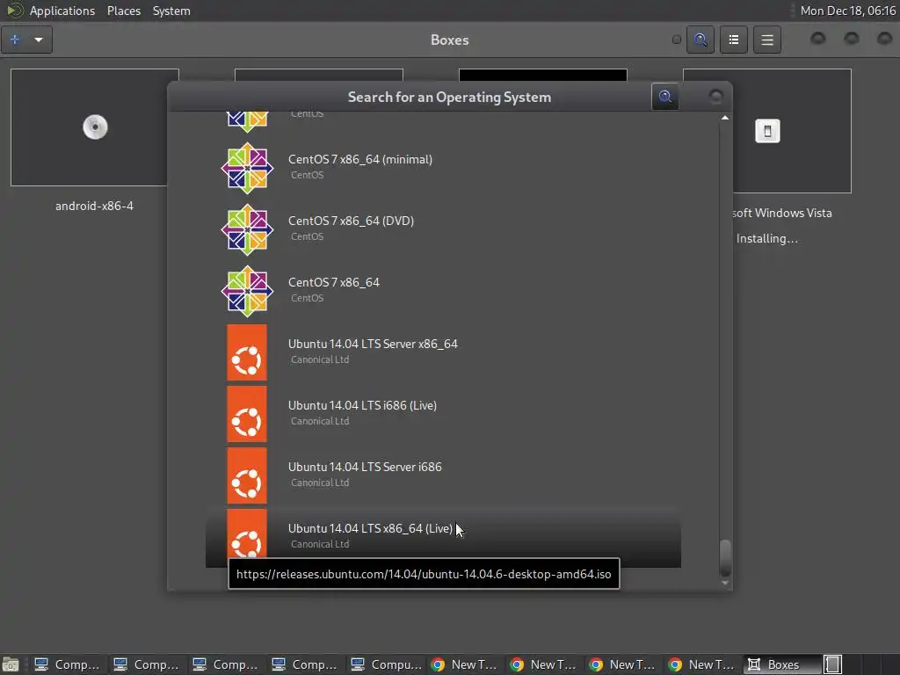
Task: Select Ubuntu 14.04 LTS Server x86_64
Action: [443, 352]
